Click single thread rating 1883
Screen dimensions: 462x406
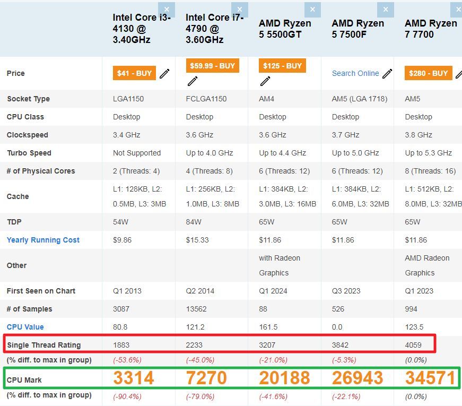point(121,345)
